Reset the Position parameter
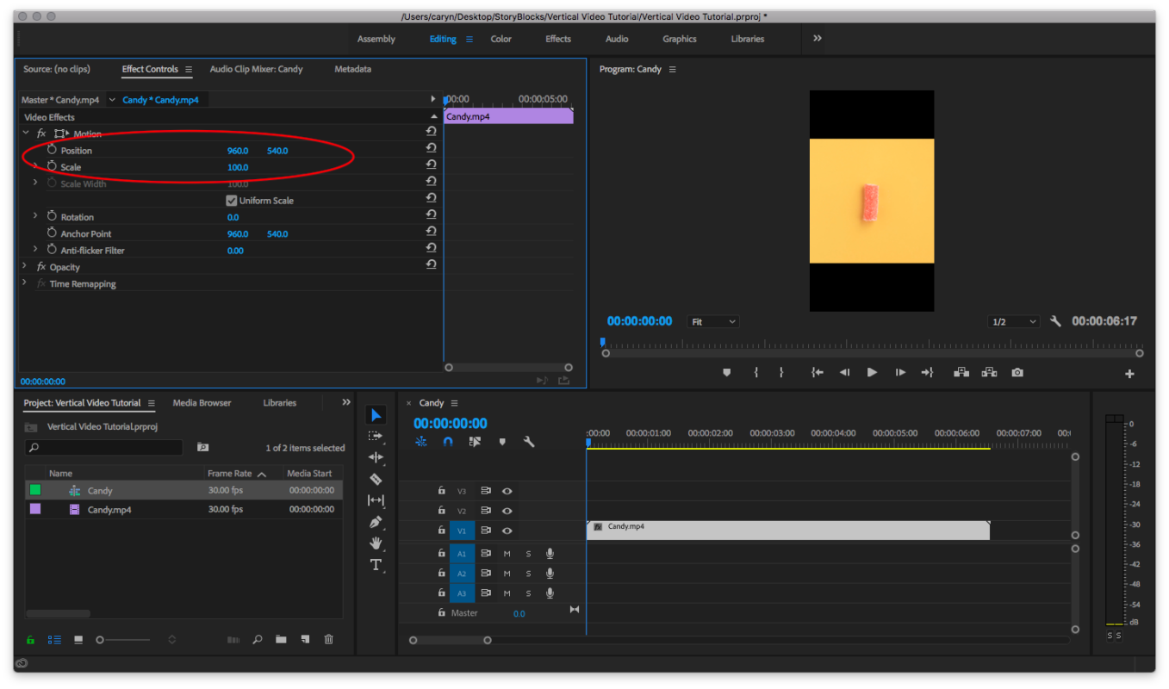This screenshot has height=689, width=1169. click(431, 150)
